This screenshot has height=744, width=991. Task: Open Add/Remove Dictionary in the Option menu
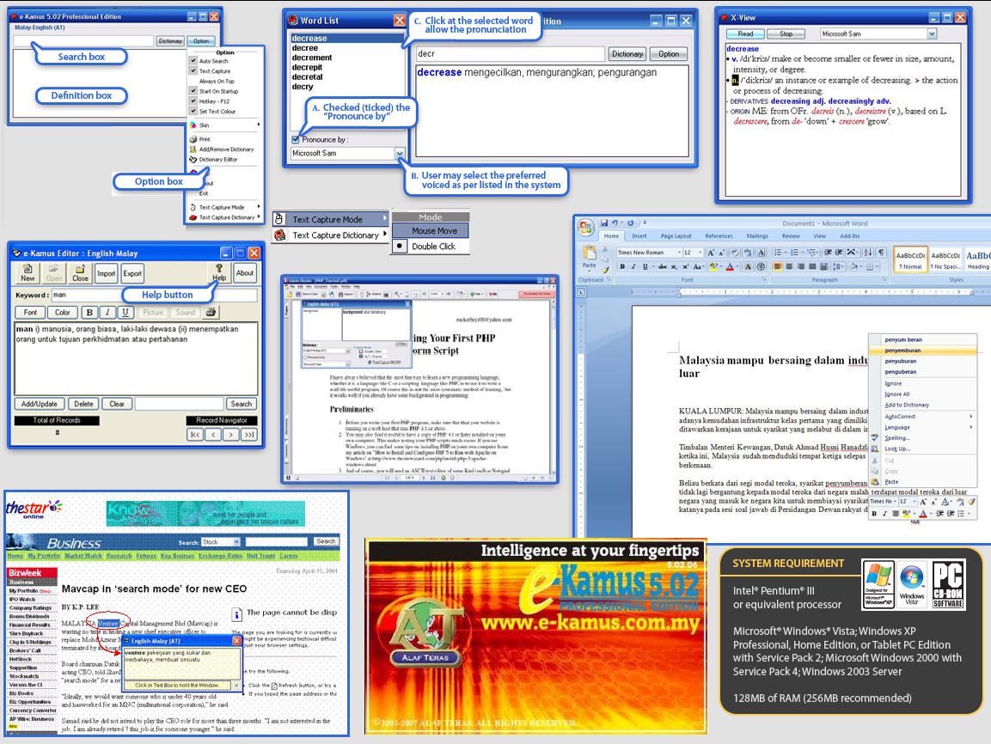click(x=226, y=149)
